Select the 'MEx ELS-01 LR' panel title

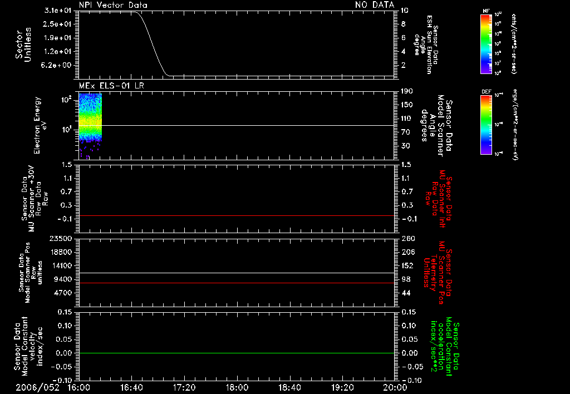[111, 86]
